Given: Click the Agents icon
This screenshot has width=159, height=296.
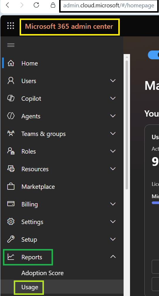Looking at the screenshot, I should pyautogui.click(x=11, y=116).
